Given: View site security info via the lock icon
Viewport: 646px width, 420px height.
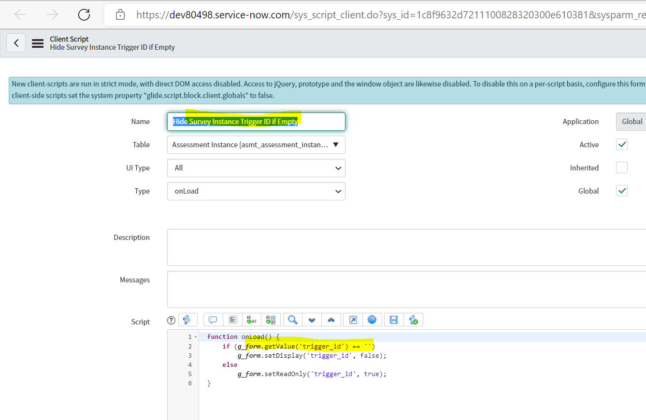Looking at the screenshot, I should tap(120, 15).
